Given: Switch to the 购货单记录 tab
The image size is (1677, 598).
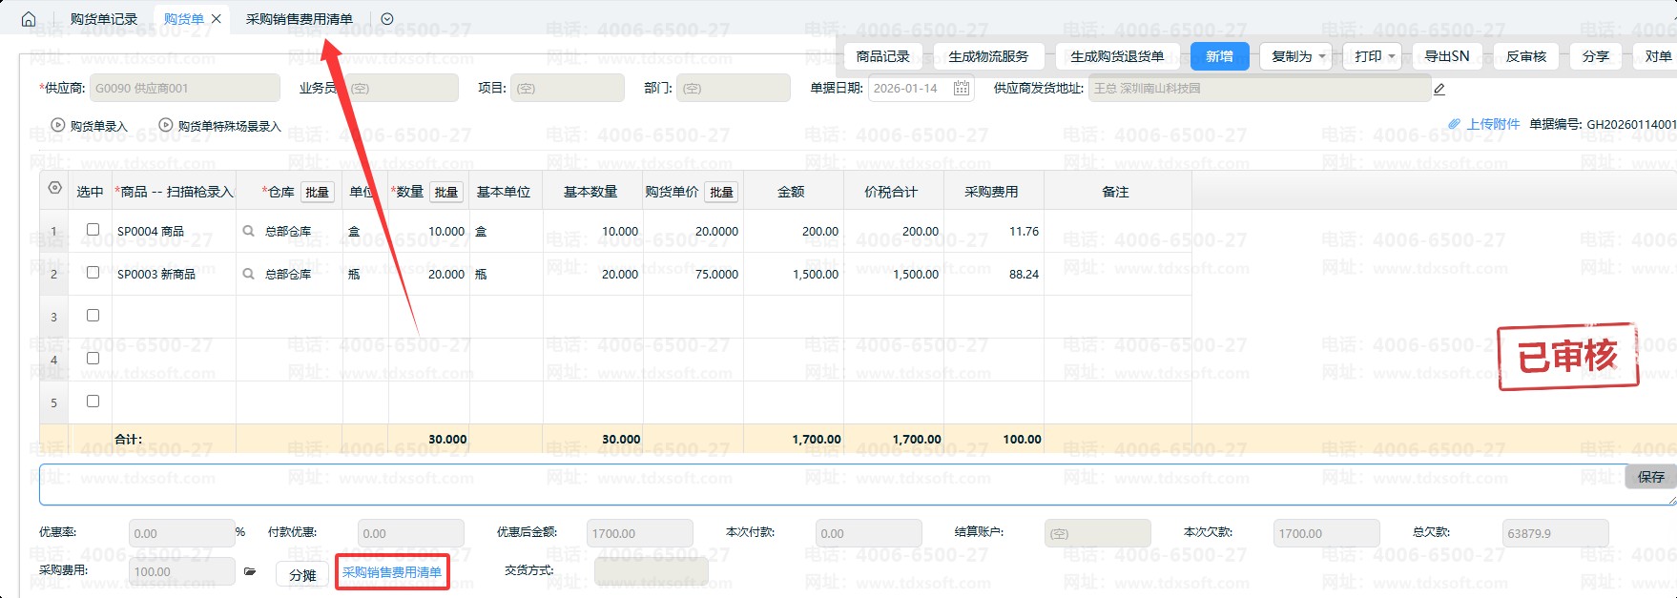Looking at the screenshot, I should [103, 19].
